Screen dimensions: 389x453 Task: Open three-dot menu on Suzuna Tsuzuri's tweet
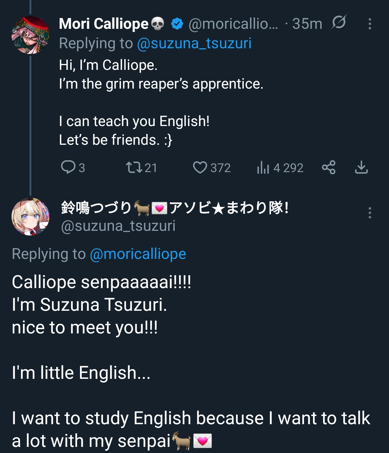tap(370, 213)
